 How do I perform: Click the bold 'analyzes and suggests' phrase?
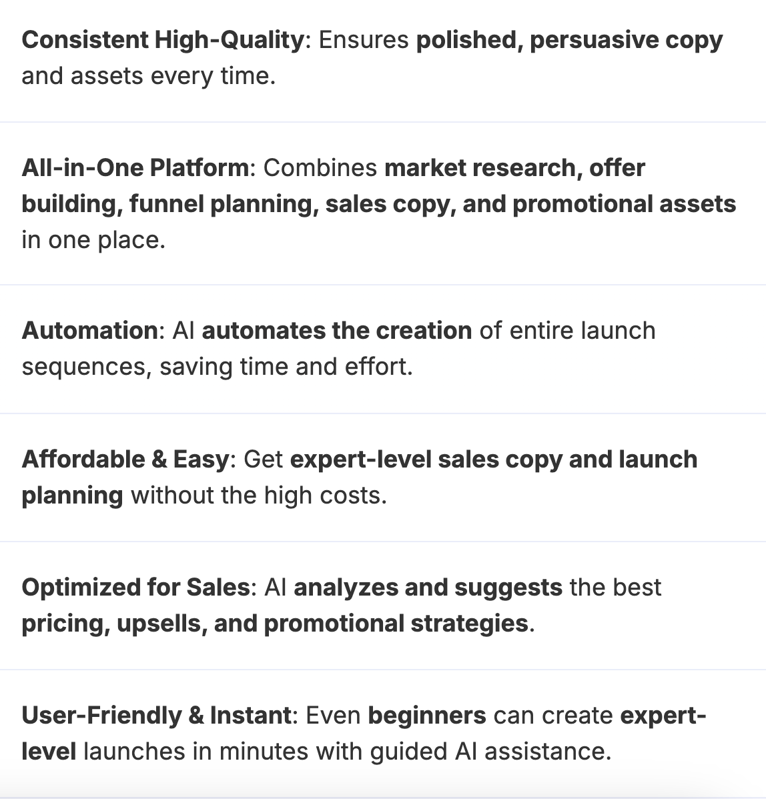click(428, 588)
